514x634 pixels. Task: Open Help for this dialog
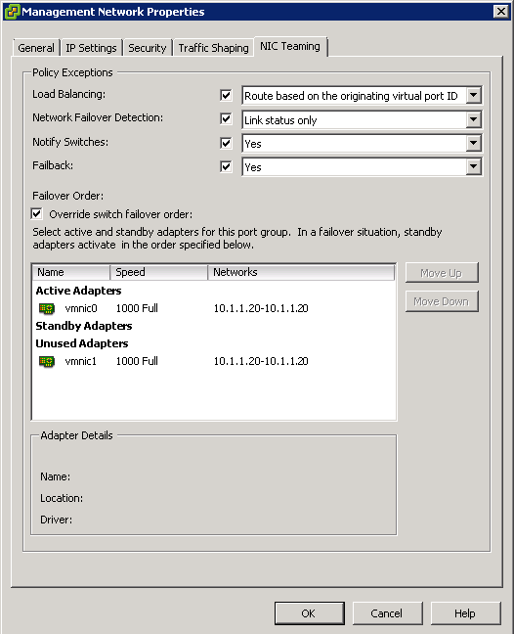(x=465, y=613)
